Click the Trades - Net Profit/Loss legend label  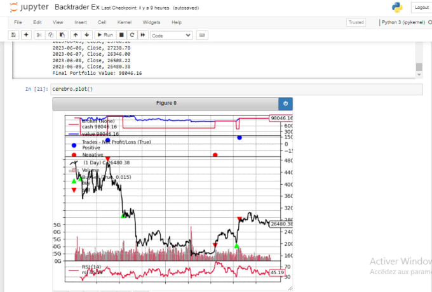(116, 142)
